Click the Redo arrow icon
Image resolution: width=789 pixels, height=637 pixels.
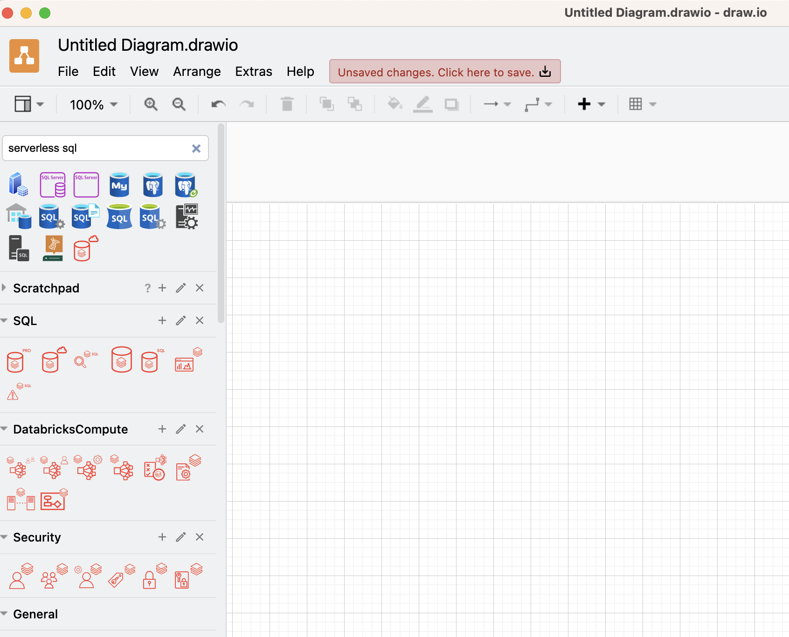(x=247, y=104)
